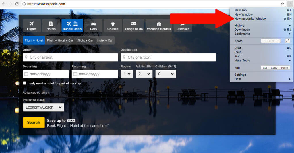The image size is (294, 153).
Task: Open Downloads from Chrome menu
Action: point(262,30)
